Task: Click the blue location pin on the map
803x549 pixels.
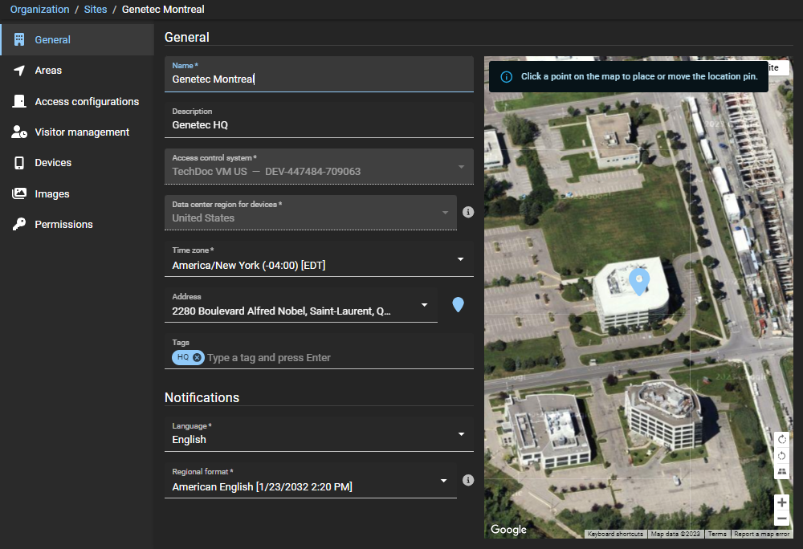Action: coord(638,282)
